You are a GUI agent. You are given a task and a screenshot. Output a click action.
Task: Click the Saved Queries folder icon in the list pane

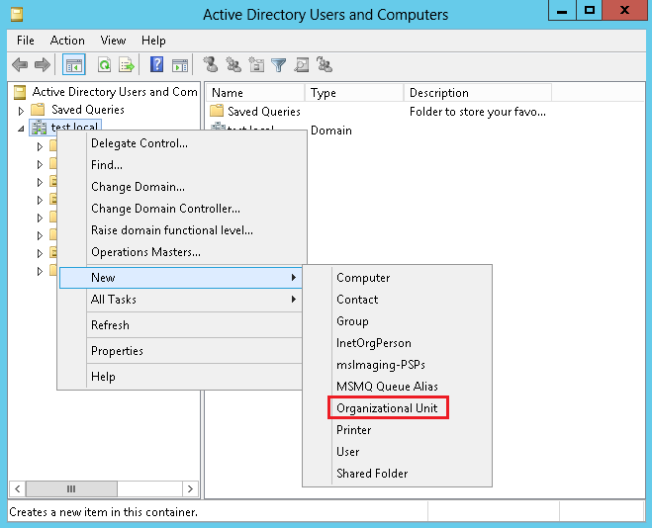tap(217, 111)
